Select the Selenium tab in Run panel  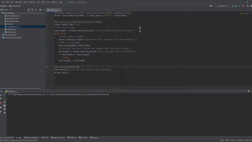click(11, 91)
